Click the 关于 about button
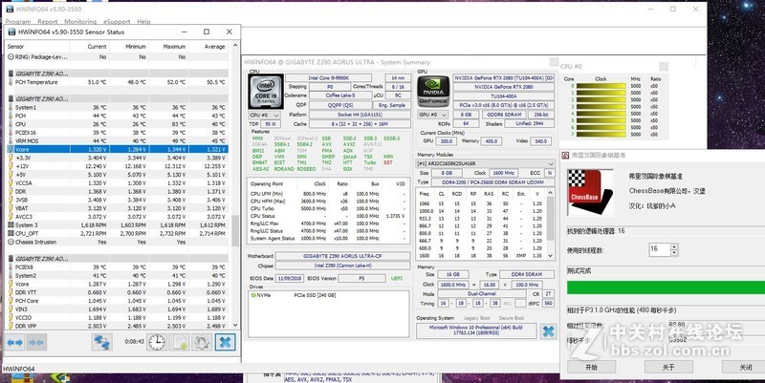765x383 pixels. coord(668,367)
